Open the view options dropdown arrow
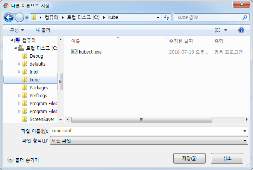Viewport: 253px width, 170px height. click(226, 30)
